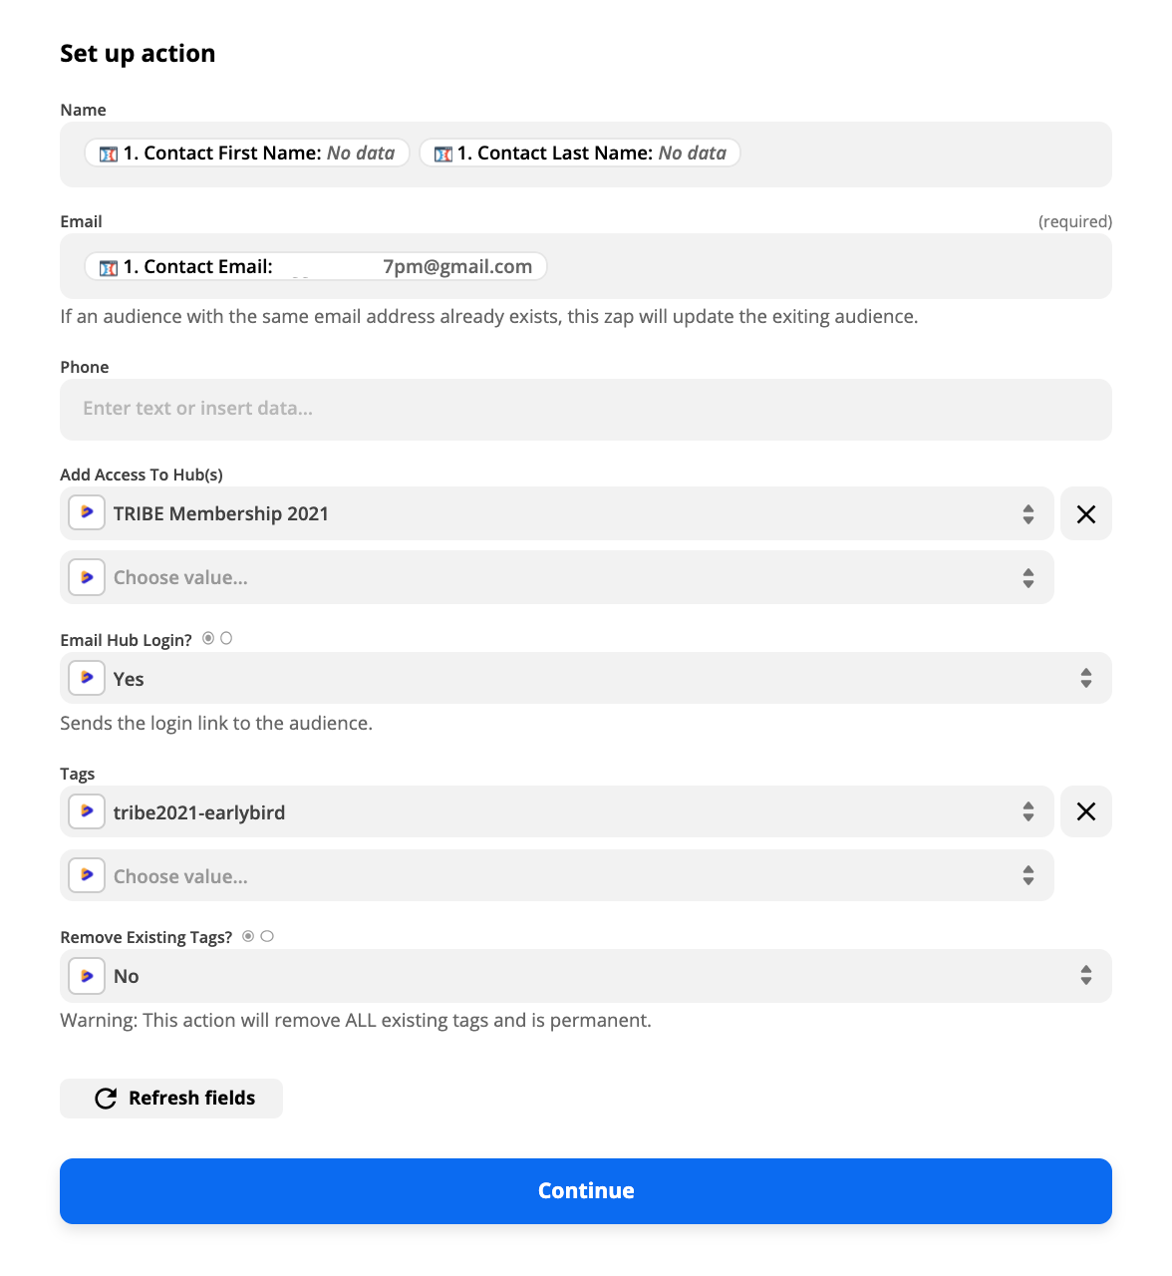Viewport: 1172px width, 1276px height.
Task: Open the Email Hub Login Yes dropdown
Action: 586,678
